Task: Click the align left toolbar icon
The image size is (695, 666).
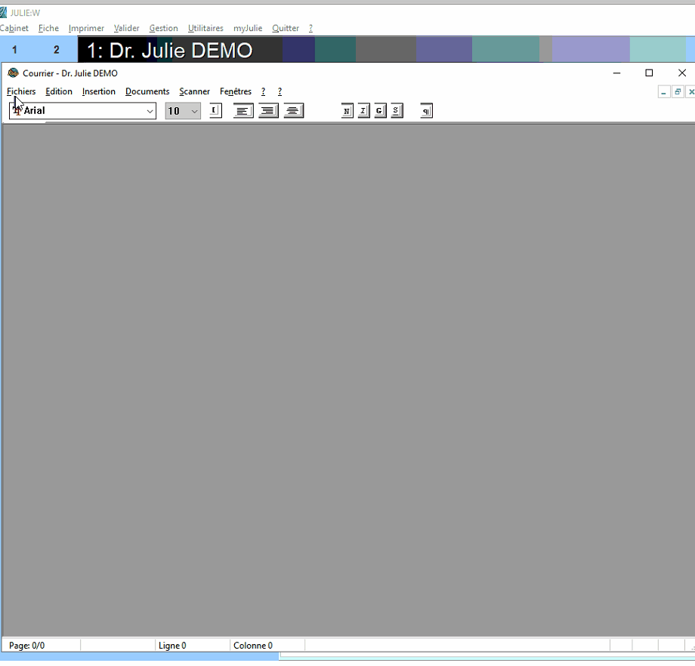Action: (x=243, y=111)
